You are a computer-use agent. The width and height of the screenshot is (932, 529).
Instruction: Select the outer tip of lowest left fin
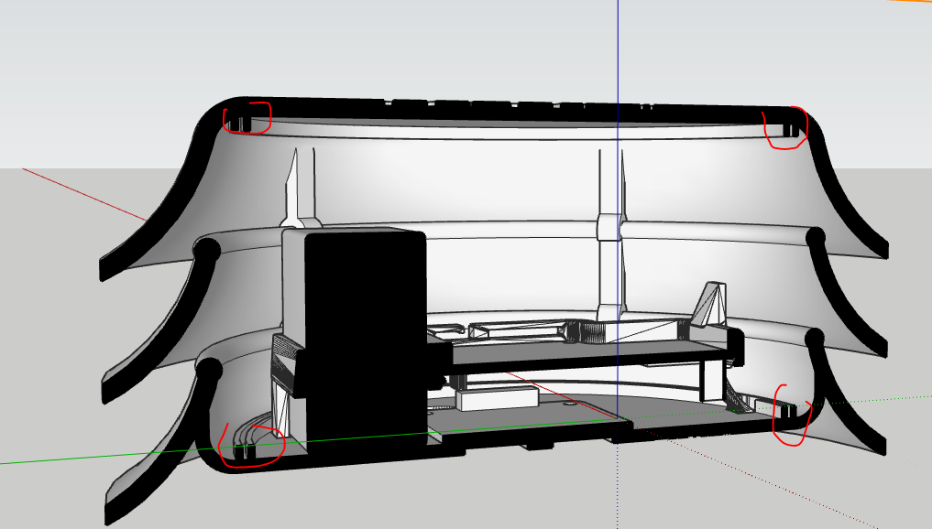tap(114, 513)
